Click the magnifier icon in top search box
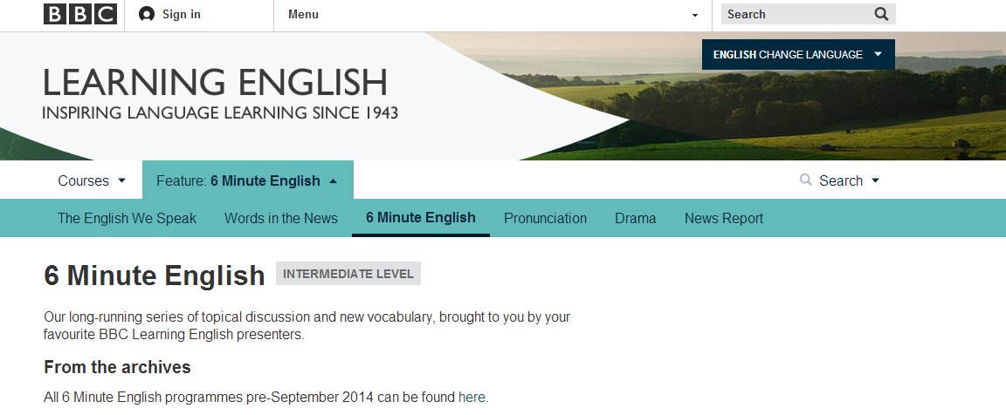1006x415 pixels. point(881,14)
